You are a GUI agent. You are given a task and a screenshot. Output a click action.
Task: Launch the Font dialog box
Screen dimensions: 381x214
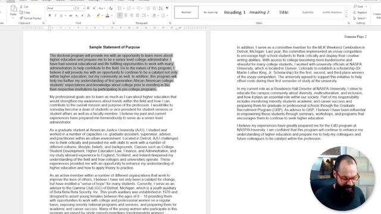[x=114, y=23]
